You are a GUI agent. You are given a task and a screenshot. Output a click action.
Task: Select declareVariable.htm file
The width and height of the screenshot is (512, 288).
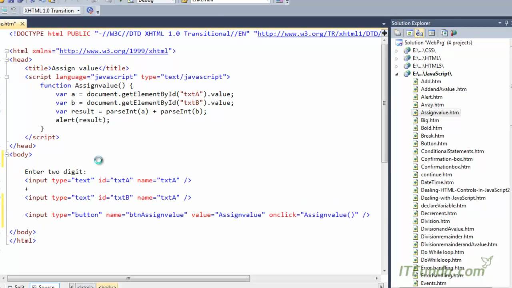click(x=443, y=206)
